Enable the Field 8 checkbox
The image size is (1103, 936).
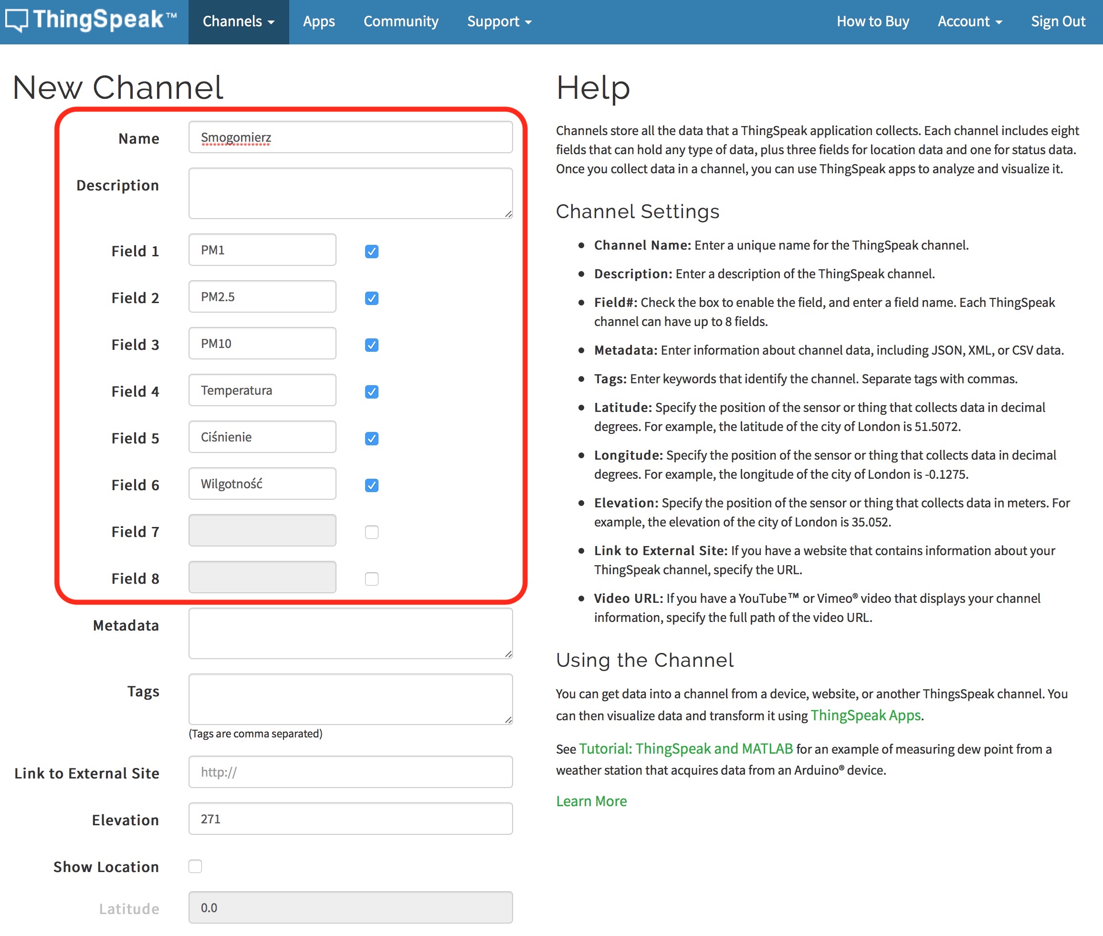click(371, 578)
